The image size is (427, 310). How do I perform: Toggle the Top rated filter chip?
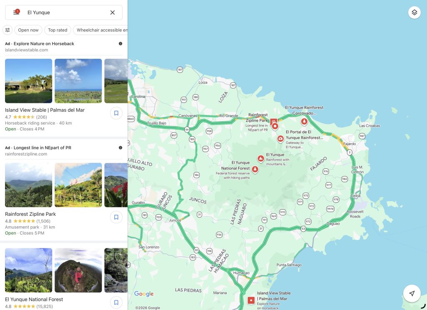pos(58,30)
